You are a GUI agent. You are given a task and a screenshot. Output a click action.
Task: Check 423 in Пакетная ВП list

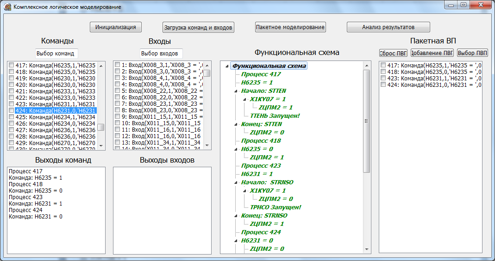(383, 78)
